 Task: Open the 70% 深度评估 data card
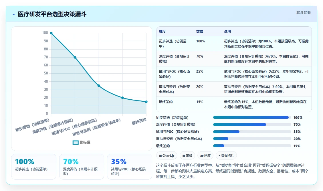point(82,167)
